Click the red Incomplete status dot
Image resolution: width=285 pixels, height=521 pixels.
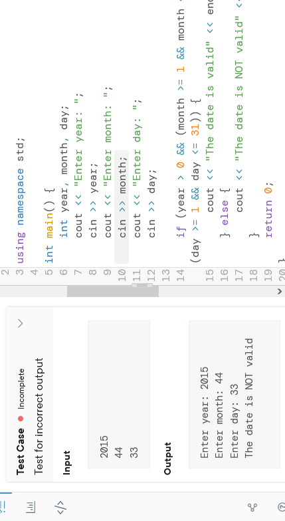click(x=21, y=419)
